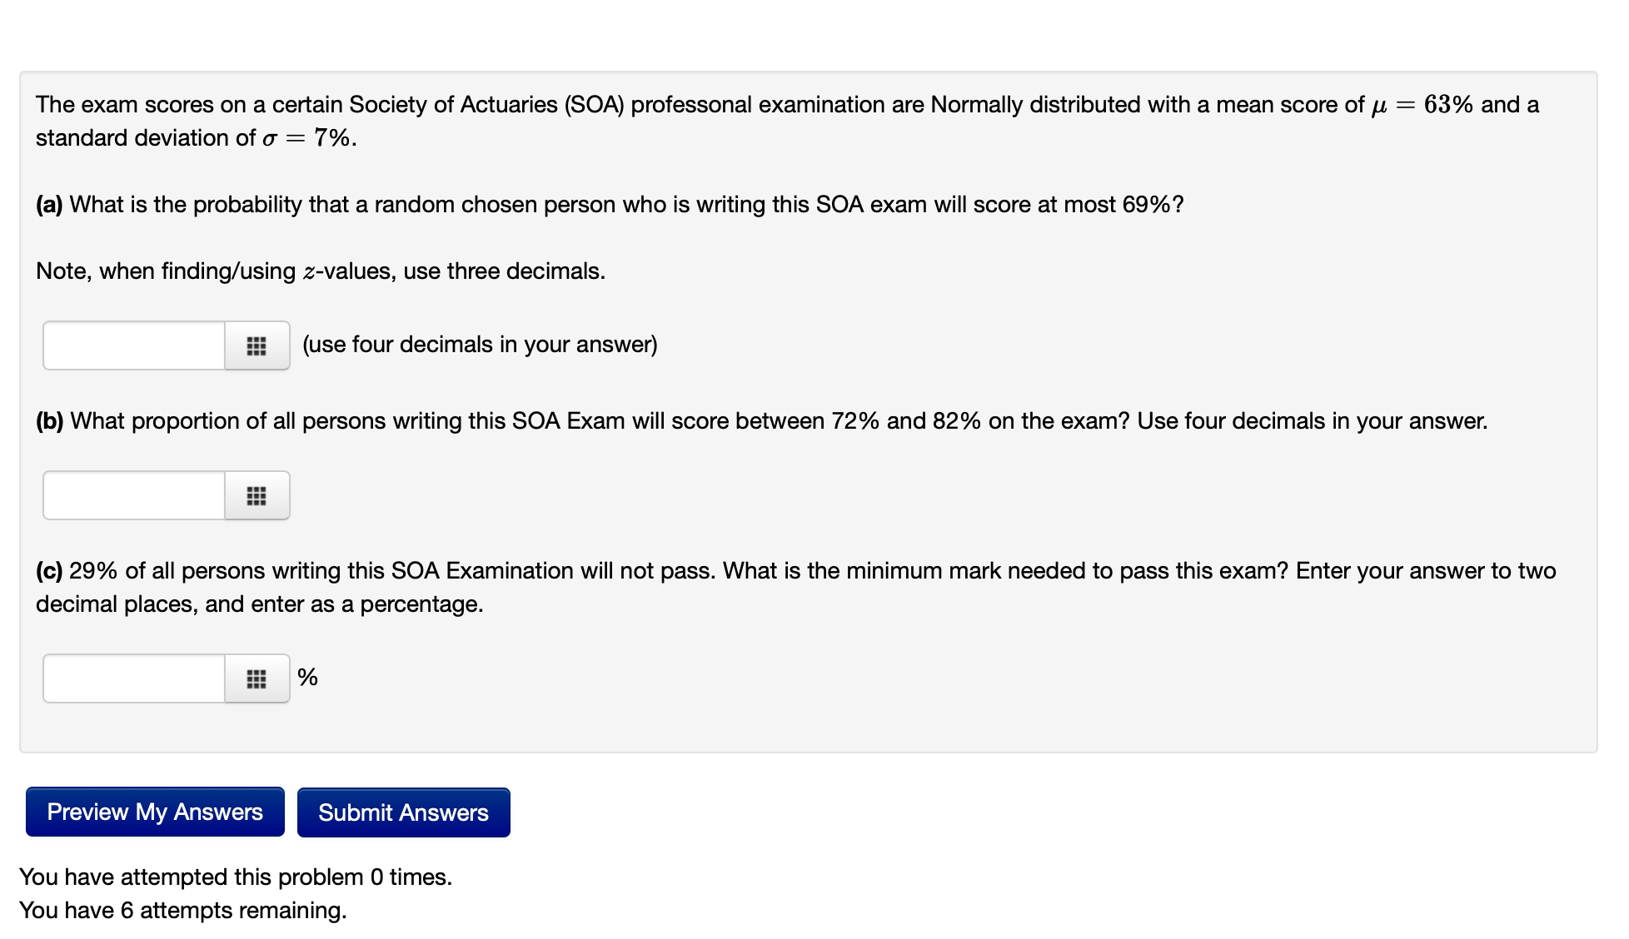The image size is (1629, 939).
Task: Click the bold (a) question label
Action: (49, 205)
